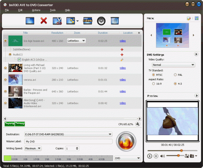Open the video clip scissors tool

[x=57, y=21]
